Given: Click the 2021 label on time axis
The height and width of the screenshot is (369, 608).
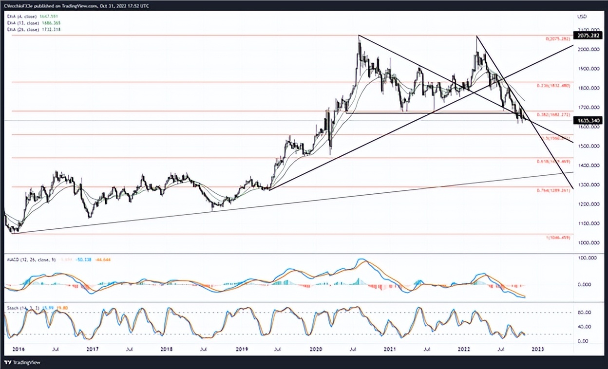Looking at the screenshot, I should click(389, 349).
